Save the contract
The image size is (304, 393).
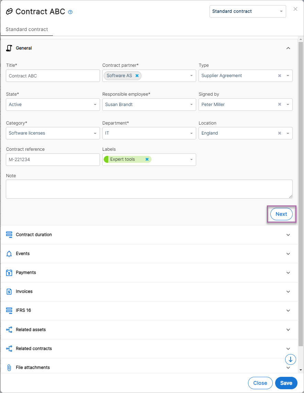pyautogui.click(x=286, y=383)
